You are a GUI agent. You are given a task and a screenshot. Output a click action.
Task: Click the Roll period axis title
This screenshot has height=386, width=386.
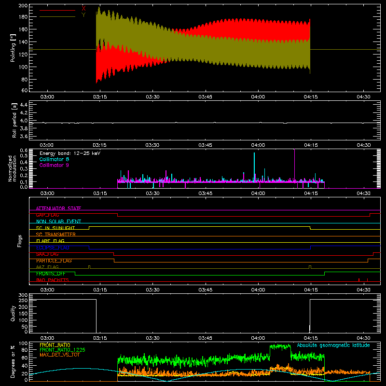click(14, 120)
